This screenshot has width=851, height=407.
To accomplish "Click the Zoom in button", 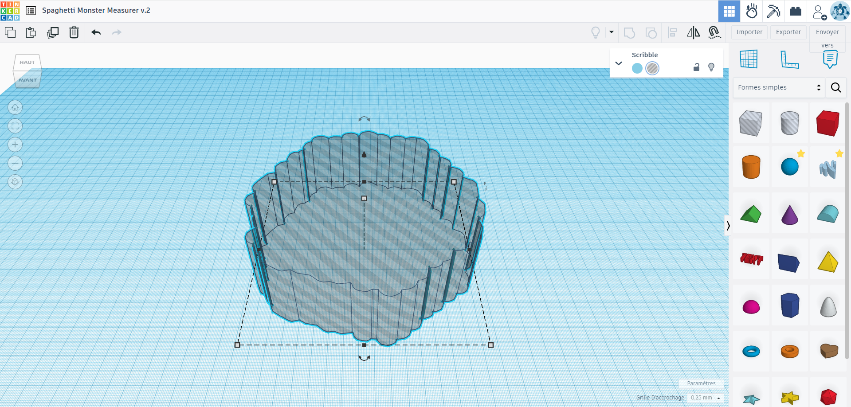I will [x=15, y=145].
